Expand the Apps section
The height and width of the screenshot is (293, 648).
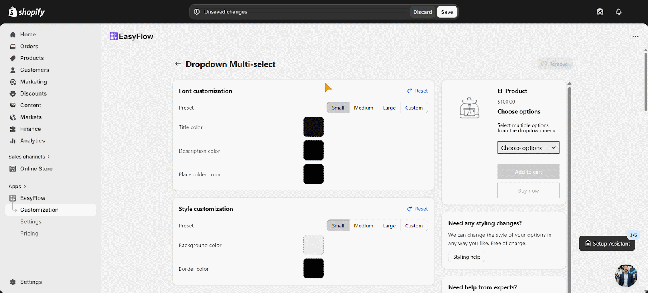pyautogui.click(x=17, y=187)
